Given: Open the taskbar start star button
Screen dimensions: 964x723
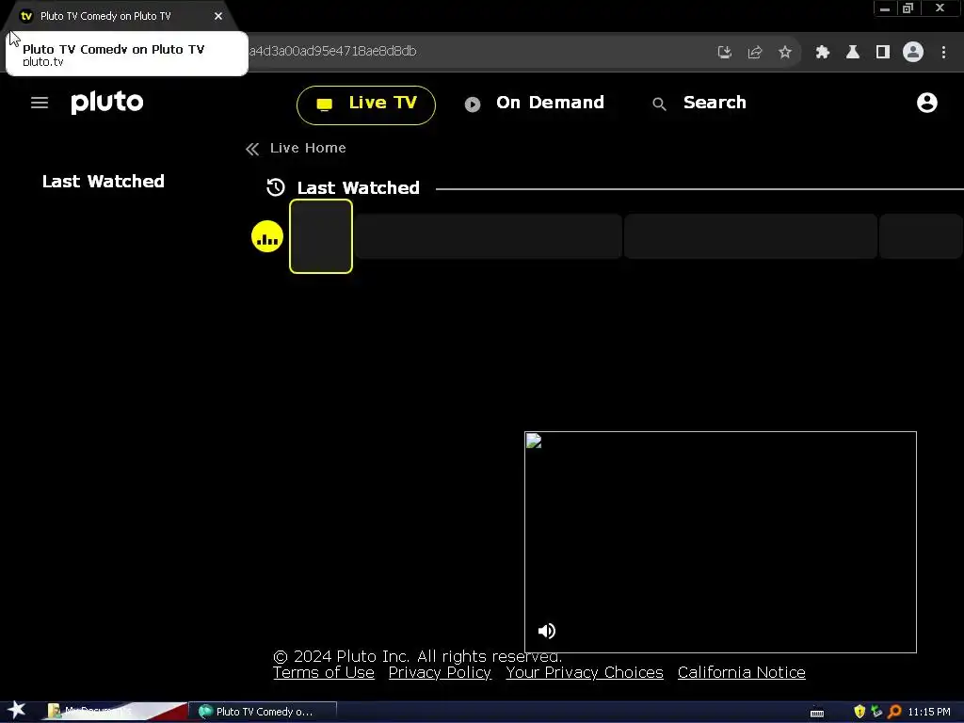Looking at the screenshot, I should click(x=17, y=711).
